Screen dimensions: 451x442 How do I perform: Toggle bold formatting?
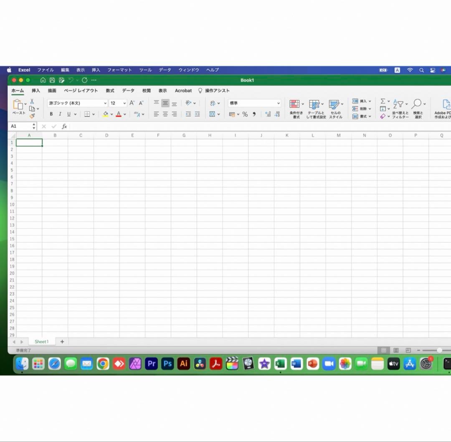tap(51, 114)
